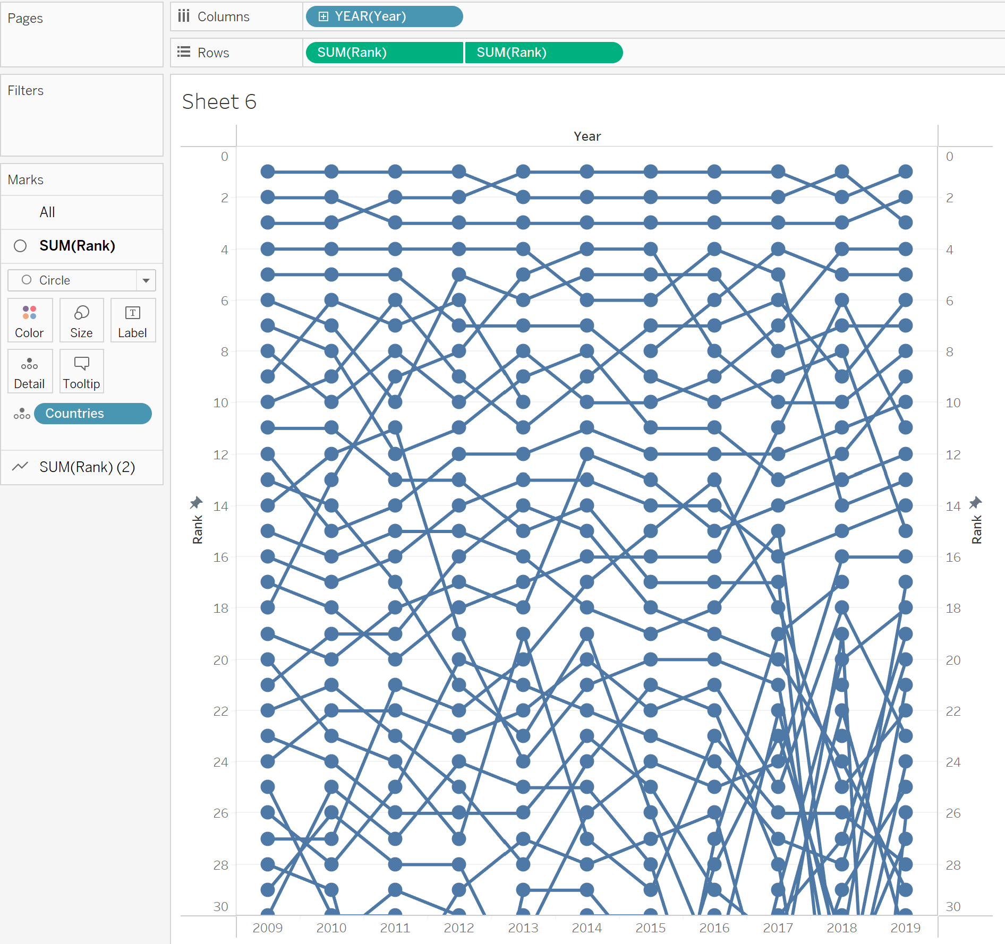Click the 2016 year axis label
Image resolution: width=1005 pixels, height=944 pixels.
pyautogui.click(x=714, y=928)
